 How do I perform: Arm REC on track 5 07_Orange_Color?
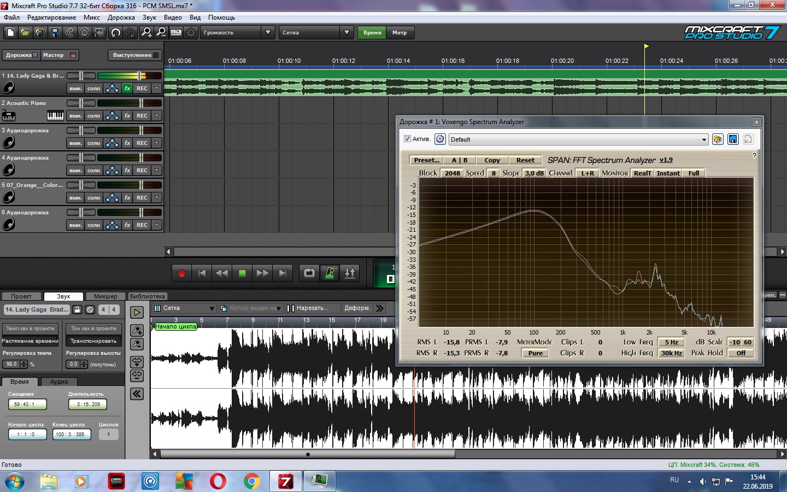[x=142, y=197]
